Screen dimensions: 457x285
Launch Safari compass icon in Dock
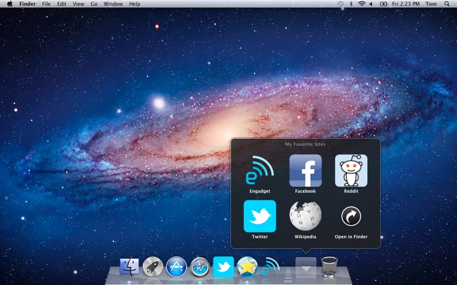(x=200, y=267)
